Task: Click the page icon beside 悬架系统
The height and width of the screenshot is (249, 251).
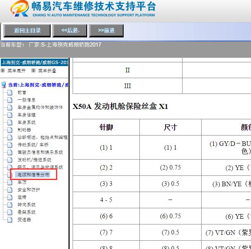Action: [10, 212]
